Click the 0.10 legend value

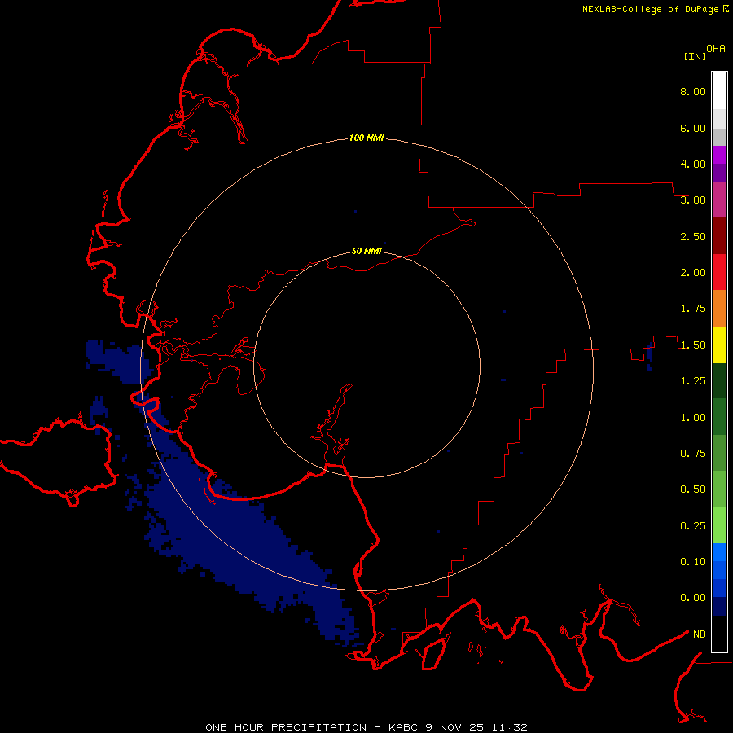(x=693, y=562)
